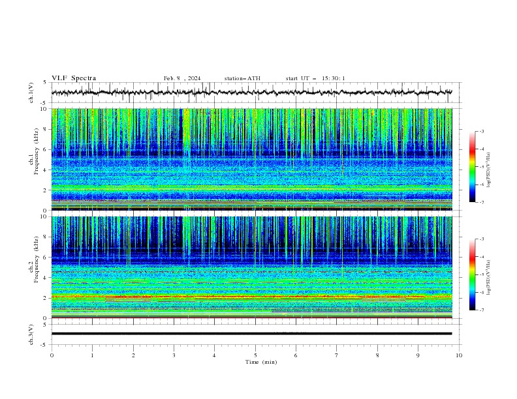The image size is (517, 399).
Task: Click the "VLF Spectra" plot title
Action: point(74,78)
